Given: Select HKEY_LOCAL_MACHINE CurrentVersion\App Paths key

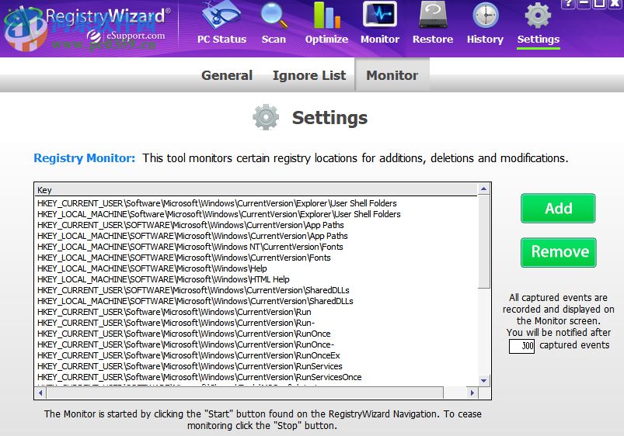Looking at the screenshot, I should pos(193,236).
